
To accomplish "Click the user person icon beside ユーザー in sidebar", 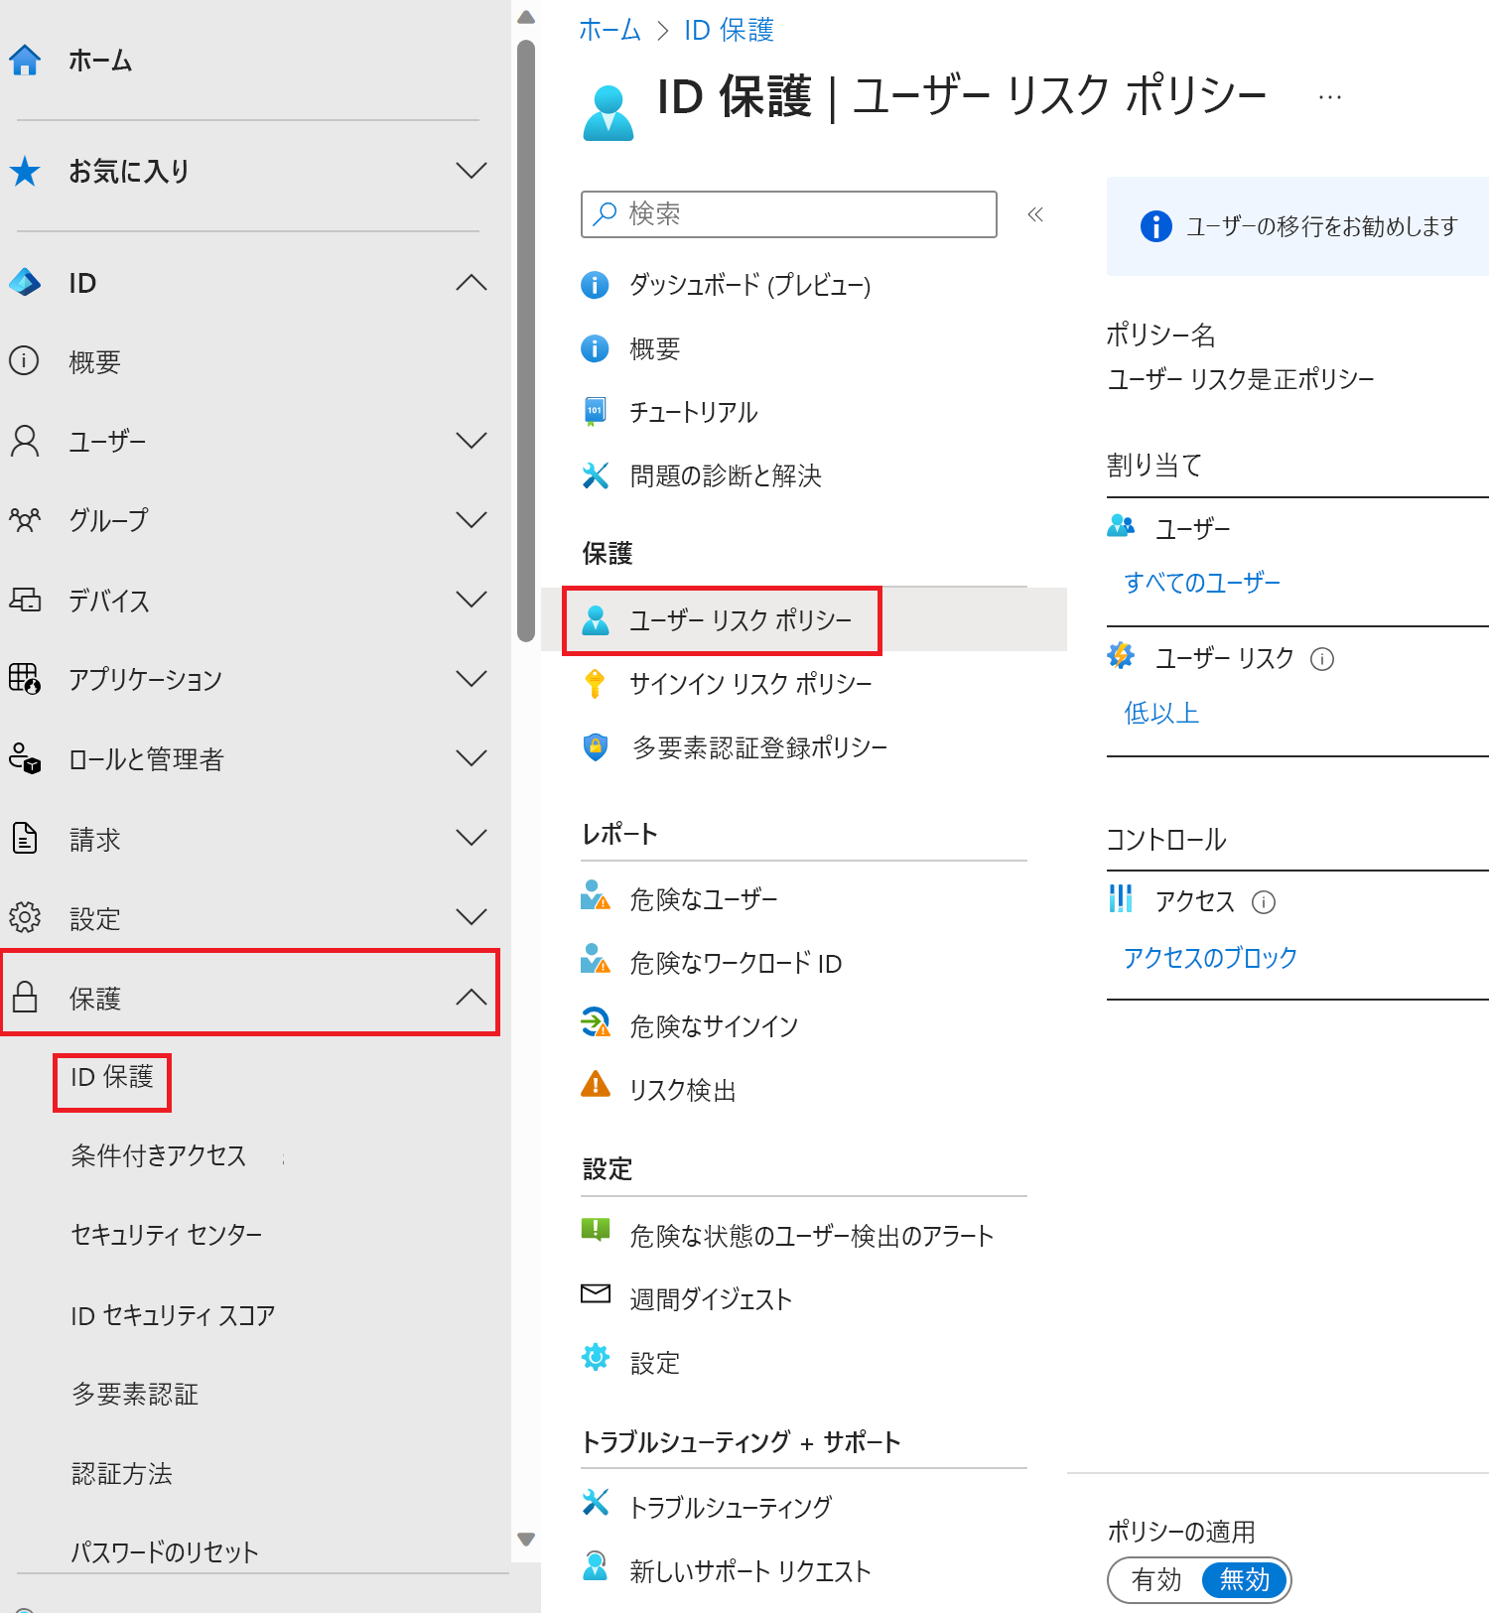I will tap(24, 441).
